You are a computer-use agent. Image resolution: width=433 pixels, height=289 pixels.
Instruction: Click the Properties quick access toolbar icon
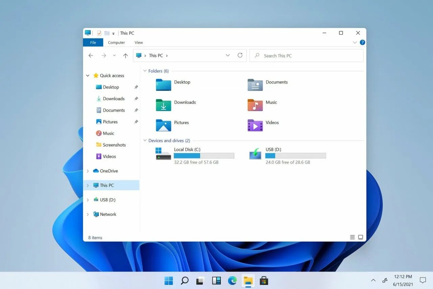99,33
